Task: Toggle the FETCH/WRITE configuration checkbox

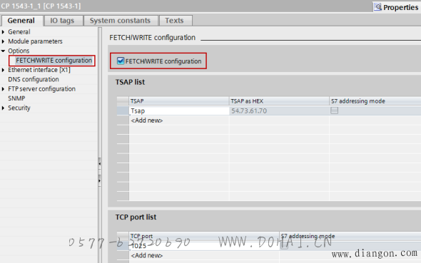Action: tap(121, 61)
